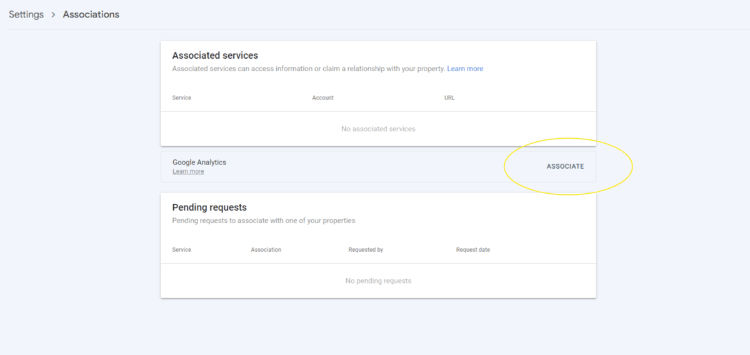
Task: Click the Service column header in Associated services
Action: point(182,98)
